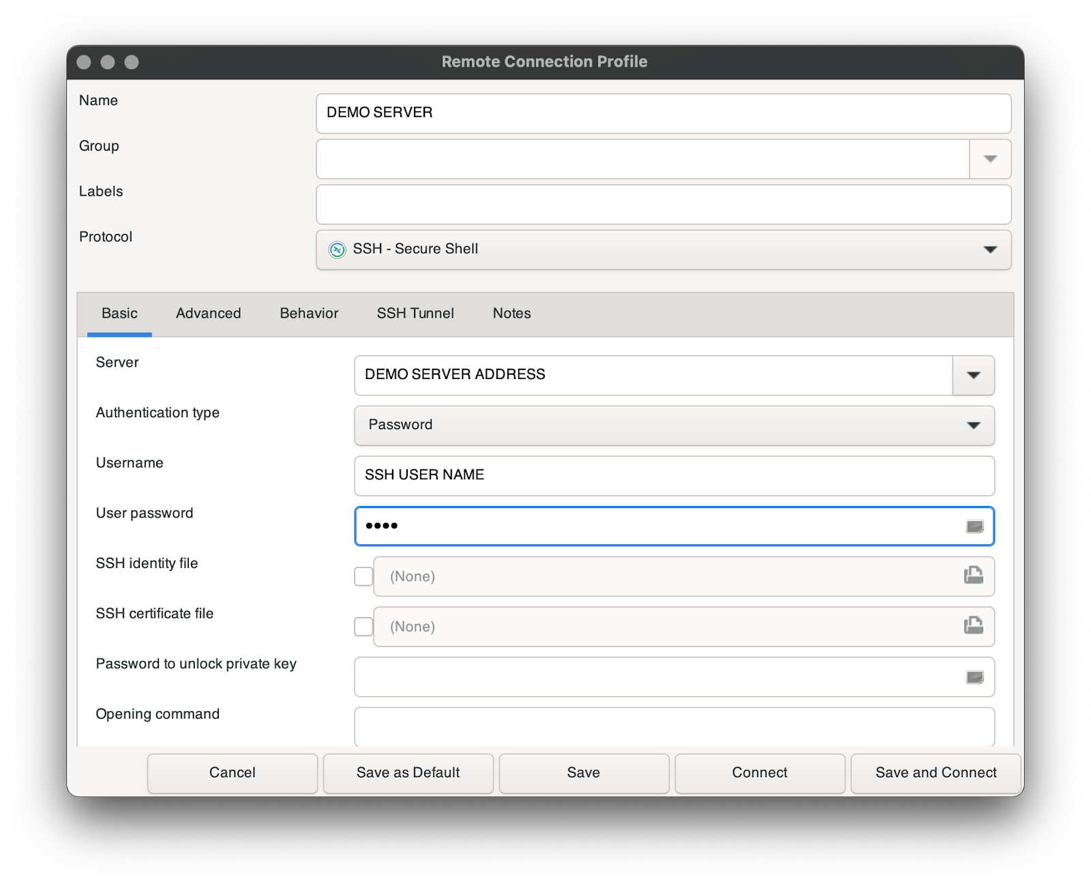Focus the Labels text field
The image size is (1091, 885).
point(663,205)
